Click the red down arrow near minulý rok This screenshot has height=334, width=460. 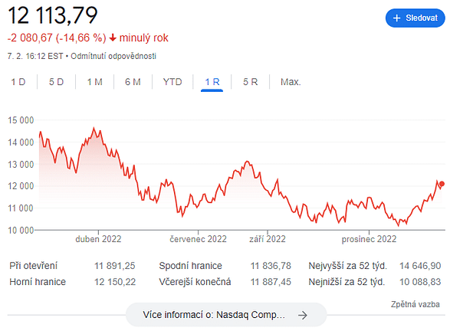coord(113,38)
